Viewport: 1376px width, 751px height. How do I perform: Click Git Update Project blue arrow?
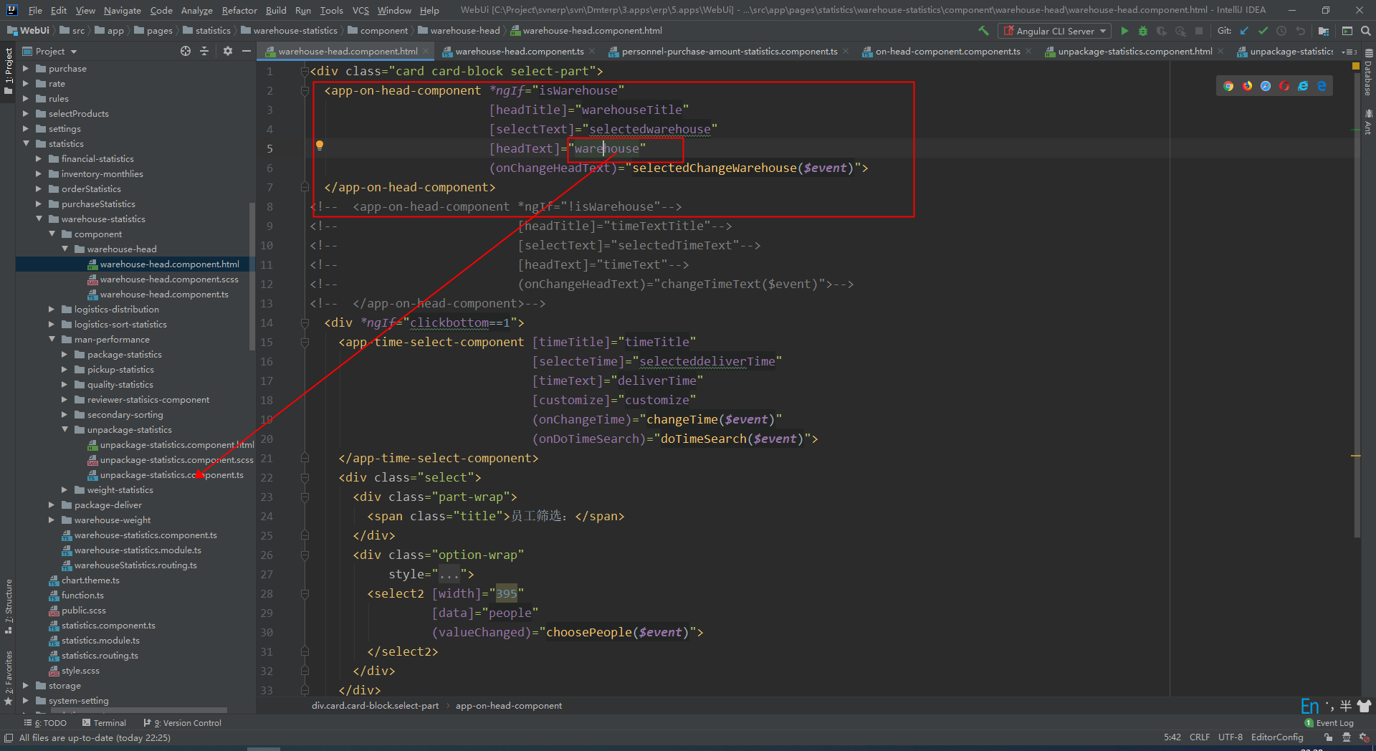point(1244,31)
